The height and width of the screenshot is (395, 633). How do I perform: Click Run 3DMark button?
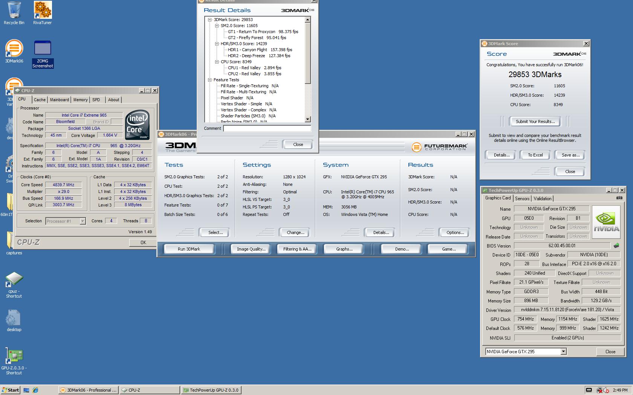(x=189, y=249)
